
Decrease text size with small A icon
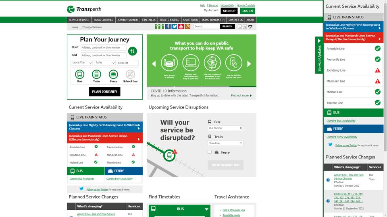[x=239, y=27]
